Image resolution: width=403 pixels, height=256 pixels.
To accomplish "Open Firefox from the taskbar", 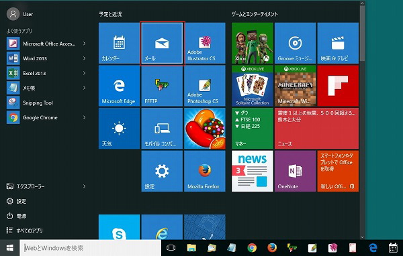I will point(272,248).
